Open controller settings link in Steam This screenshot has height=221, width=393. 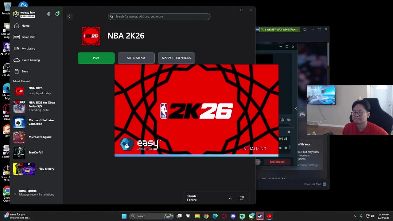click(x=308, y=165)
